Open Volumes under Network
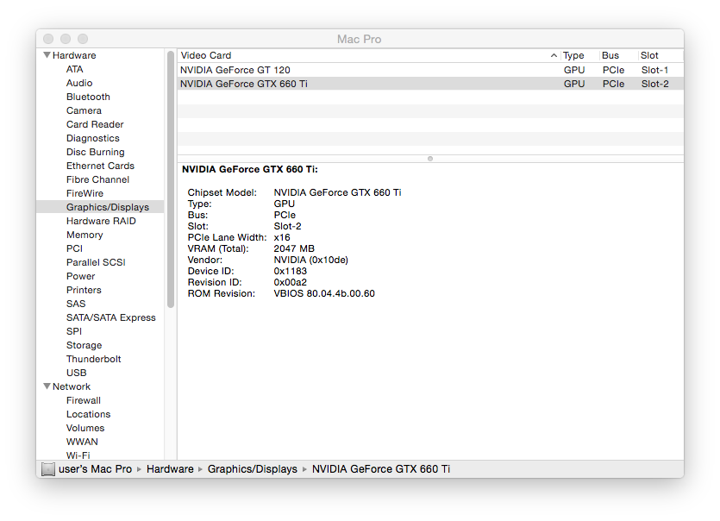This screenshot has height=521, width=720. click(x=85, y=428)
